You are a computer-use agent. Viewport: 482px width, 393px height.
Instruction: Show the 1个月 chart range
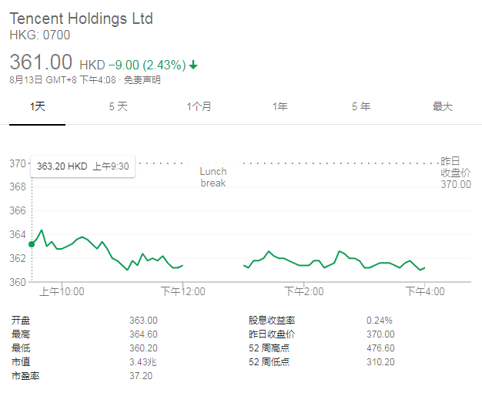(199, 106)
